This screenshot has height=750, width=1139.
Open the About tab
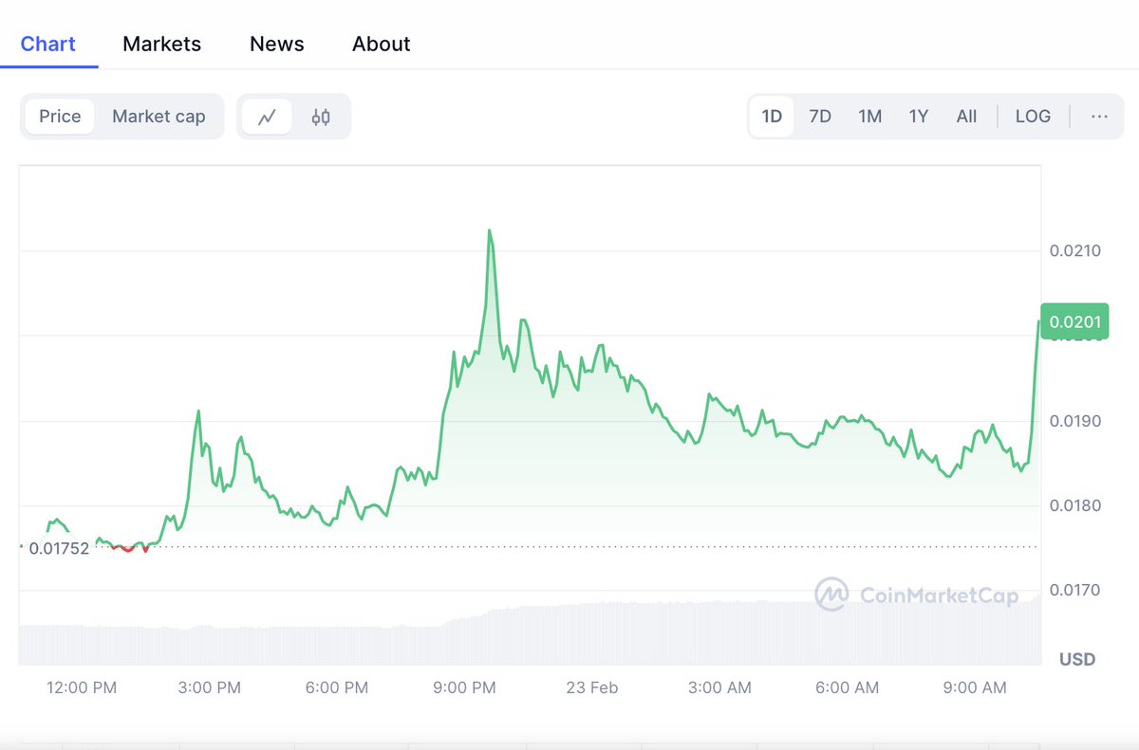coord(382,44)
